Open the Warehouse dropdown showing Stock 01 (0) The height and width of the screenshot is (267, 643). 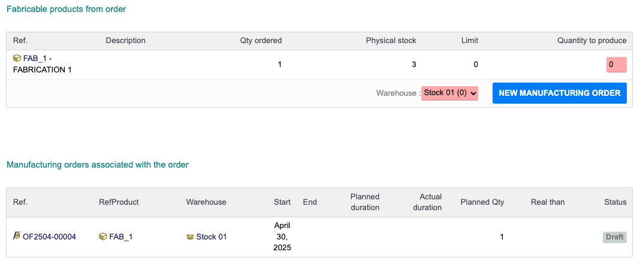click(449, 93)
